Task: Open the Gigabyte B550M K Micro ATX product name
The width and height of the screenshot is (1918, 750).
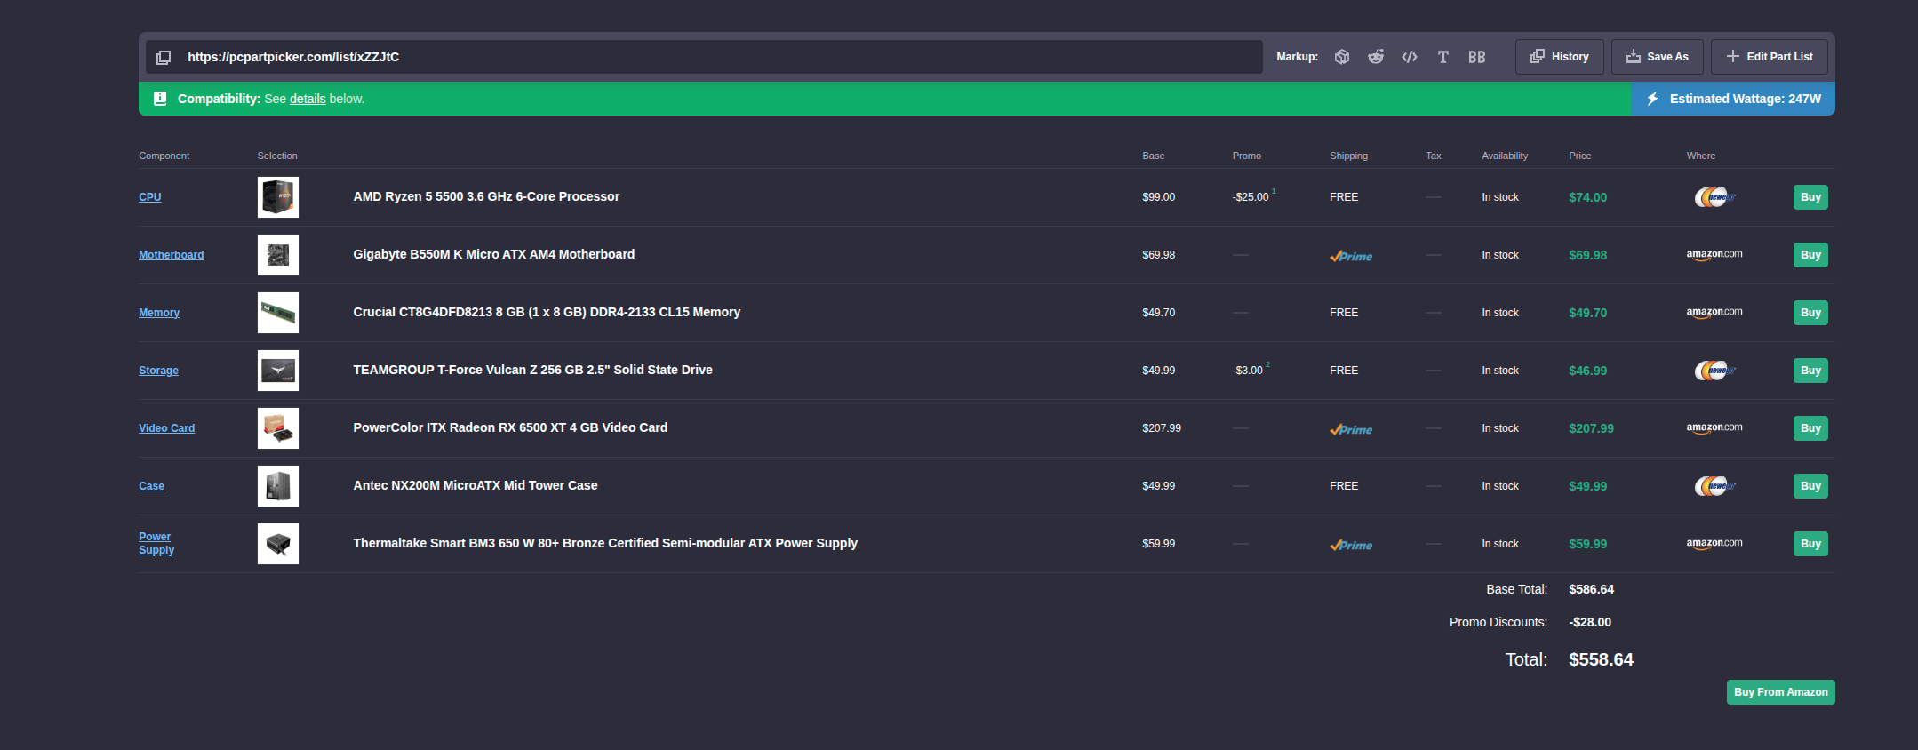Action: pos(494,254)
